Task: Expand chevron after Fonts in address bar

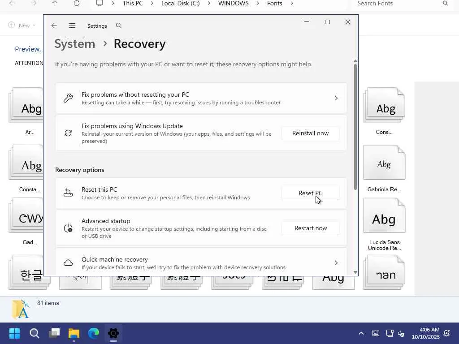Action: click(291, 3)
